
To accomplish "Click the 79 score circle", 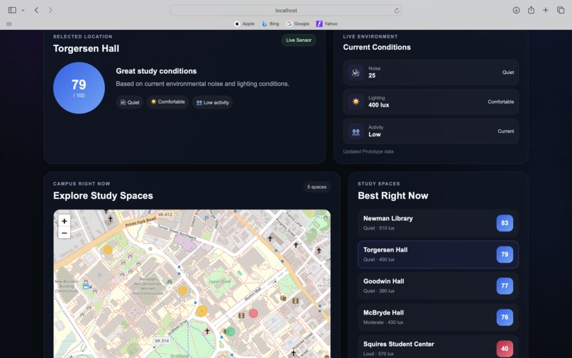I will (x=79, y=87).
